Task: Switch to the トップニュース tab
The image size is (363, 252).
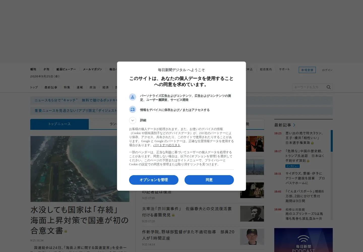Action: pyautogui.click(x=59, y=124)
